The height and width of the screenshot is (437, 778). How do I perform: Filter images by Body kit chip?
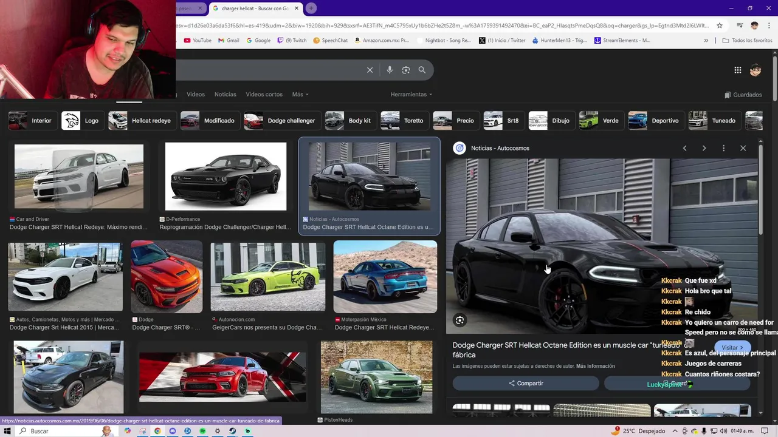click(350, 121)
